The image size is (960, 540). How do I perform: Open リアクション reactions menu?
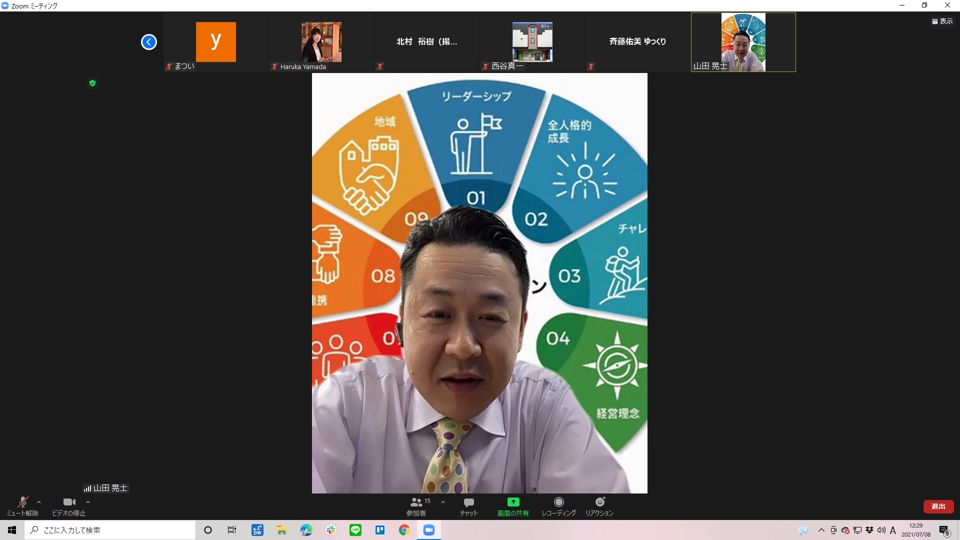click(599, 506)
